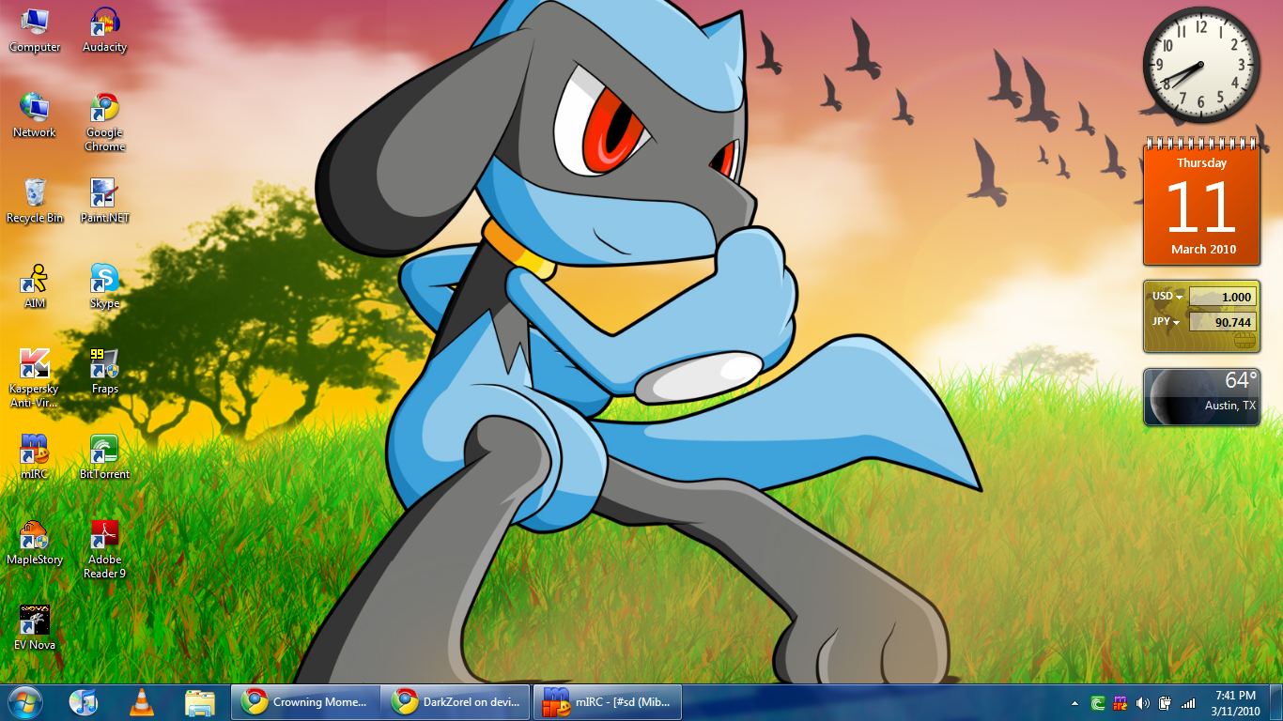Click the Show Desktop button
The image size is (1283, 721).
point(1275,702)
